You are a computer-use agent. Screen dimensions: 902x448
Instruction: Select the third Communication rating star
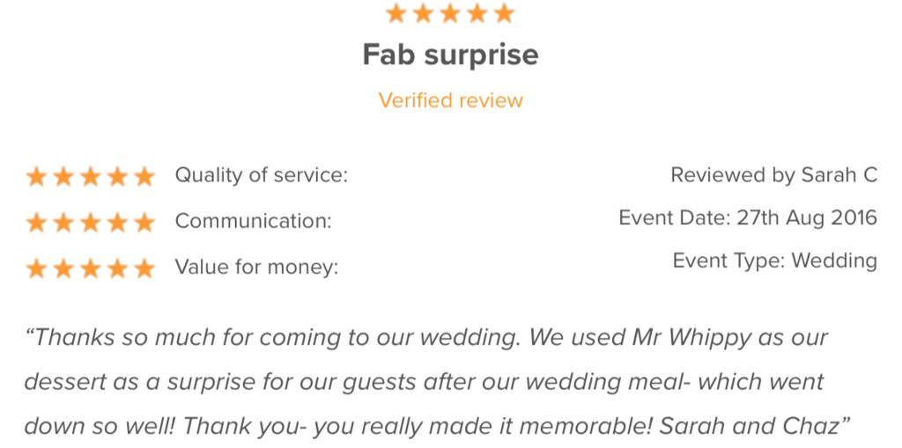point(90,222)
